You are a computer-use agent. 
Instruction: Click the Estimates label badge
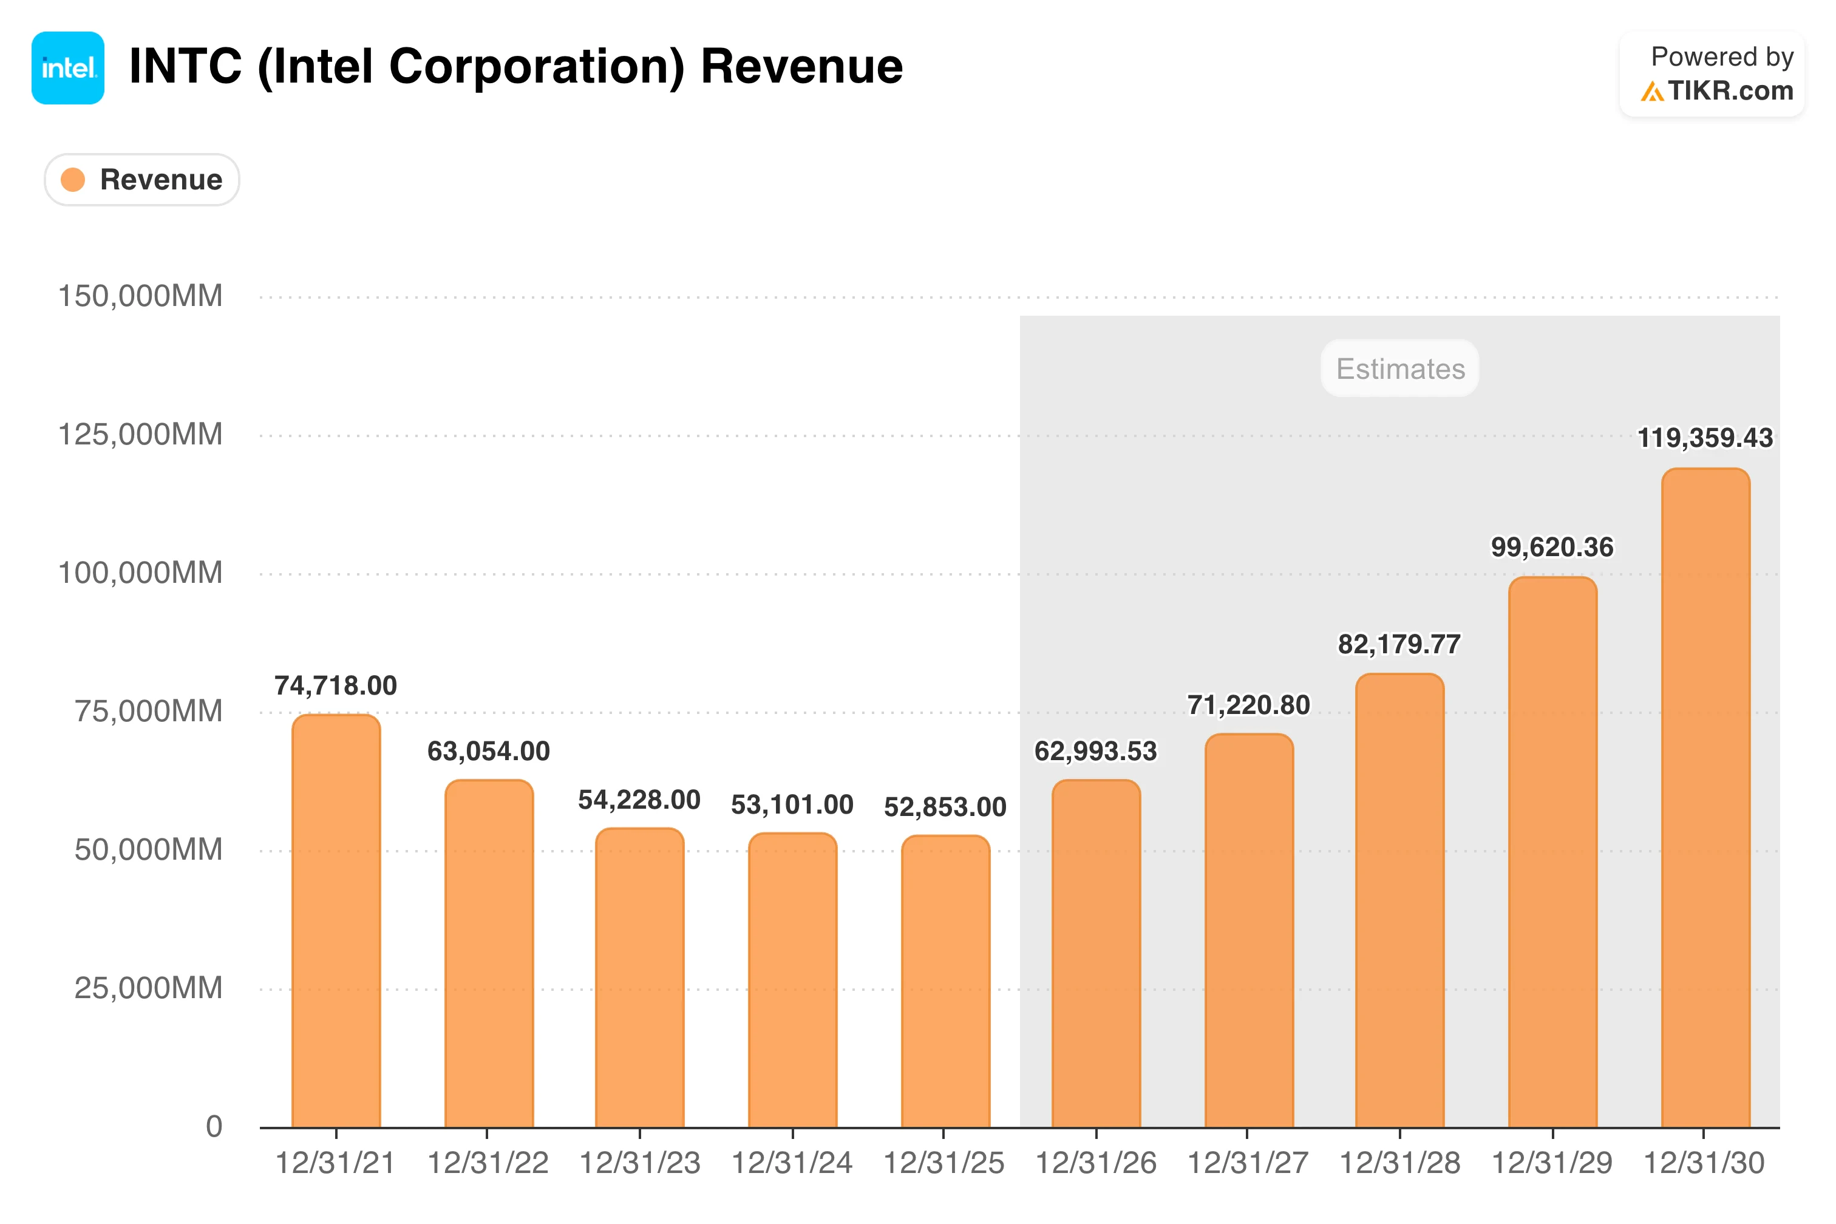click(x=1399, y=369)
